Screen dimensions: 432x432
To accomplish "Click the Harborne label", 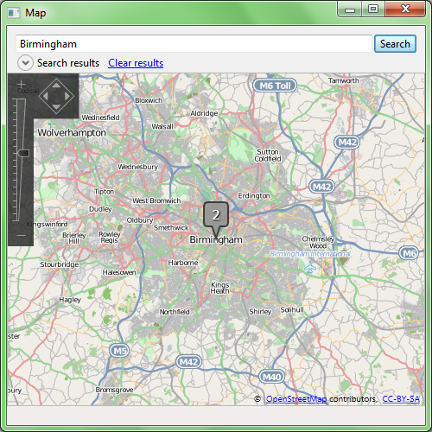I will tap(183, 263).
